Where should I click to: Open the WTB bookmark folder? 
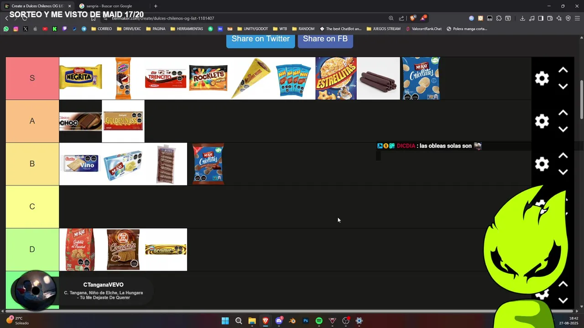(x=280, y=29)
